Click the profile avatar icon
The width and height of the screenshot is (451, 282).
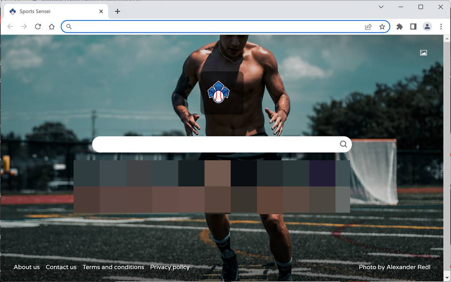tap(427, 26)
